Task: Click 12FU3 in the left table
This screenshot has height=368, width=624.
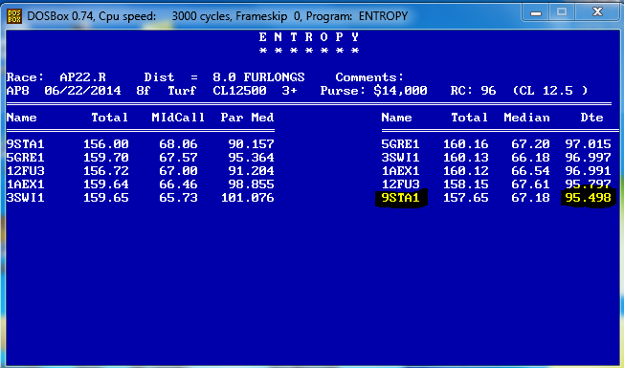Action: (26, 171)
